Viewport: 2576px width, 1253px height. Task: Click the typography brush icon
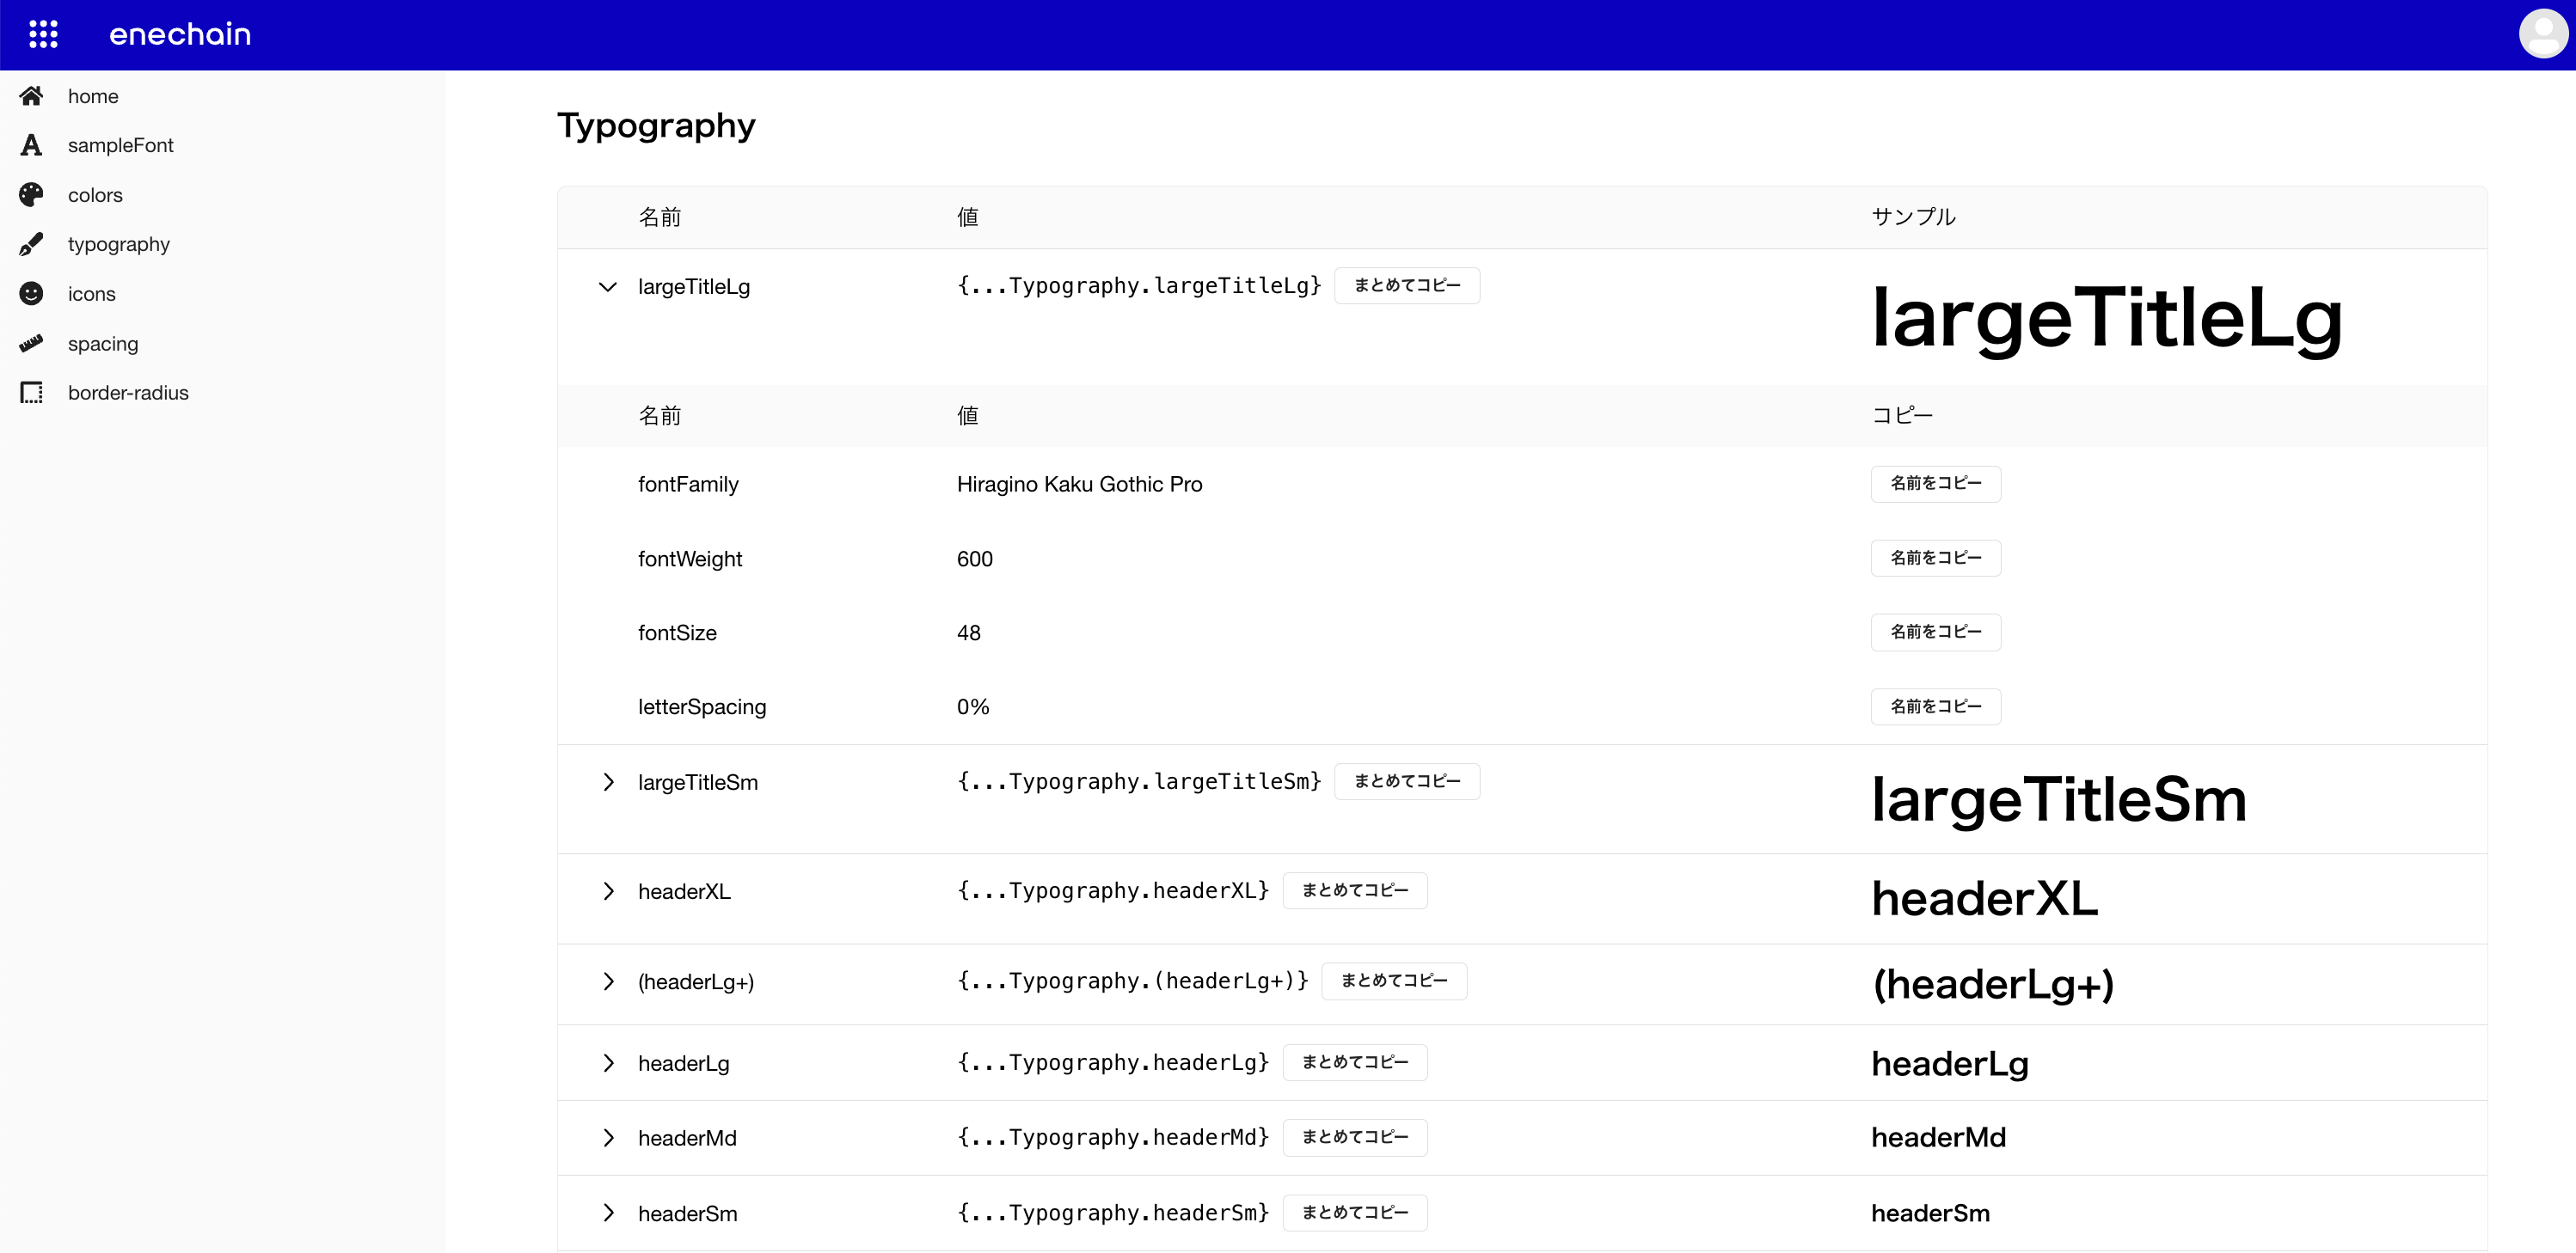(x=31, y=244)
